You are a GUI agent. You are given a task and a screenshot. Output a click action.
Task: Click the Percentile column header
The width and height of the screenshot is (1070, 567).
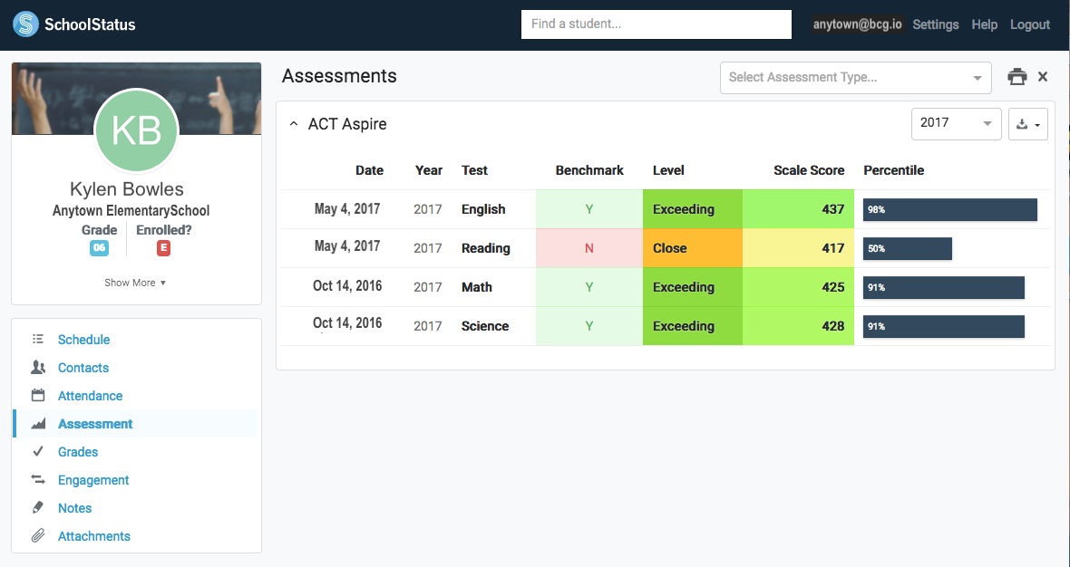893,170
